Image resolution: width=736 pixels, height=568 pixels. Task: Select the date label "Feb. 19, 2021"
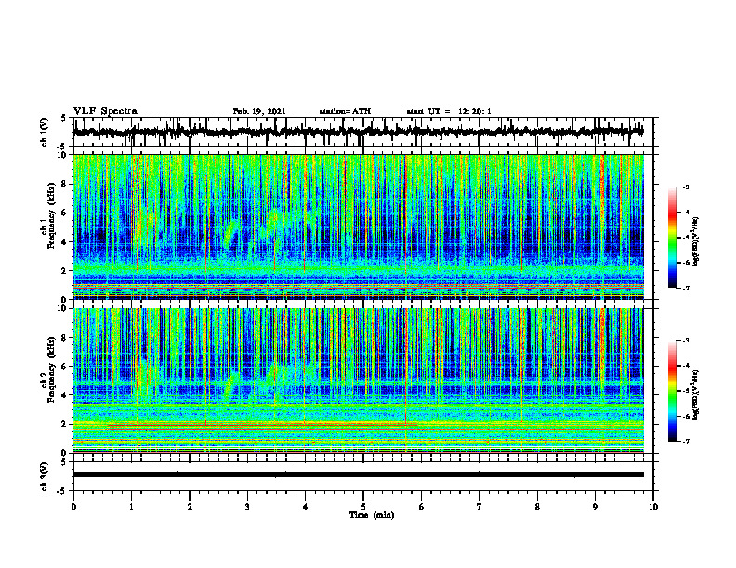click(x=259, y=111)
